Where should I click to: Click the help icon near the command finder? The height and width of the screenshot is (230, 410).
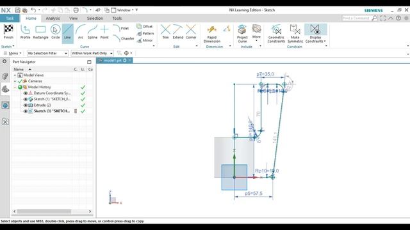click(398, 18)
